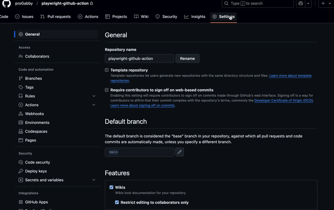Click the Tags label icon in sidebar
Viewport: 334px width, 210px height.
[20, 87]
